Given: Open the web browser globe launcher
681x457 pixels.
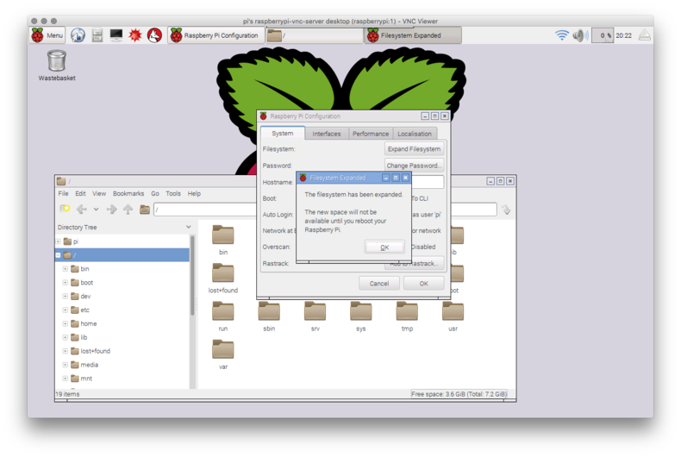Looking at the screenshot, I should coord(78,35).
